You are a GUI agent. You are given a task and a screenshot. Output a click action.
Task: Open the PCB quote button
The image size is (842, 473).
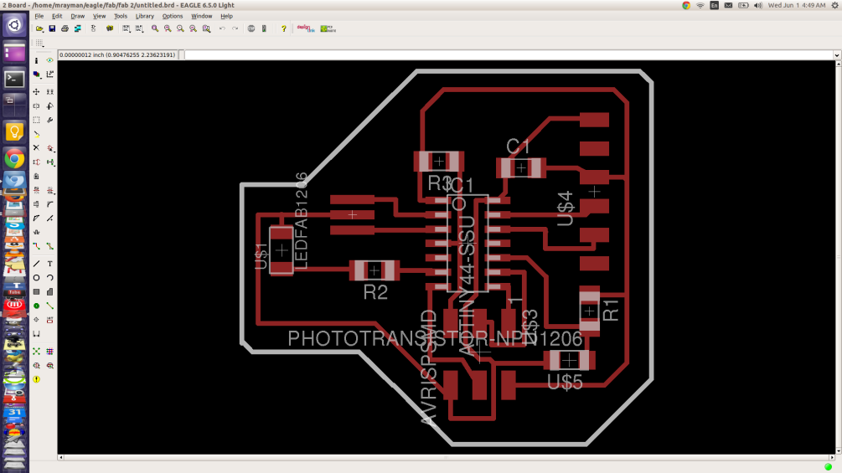[328, 28]
